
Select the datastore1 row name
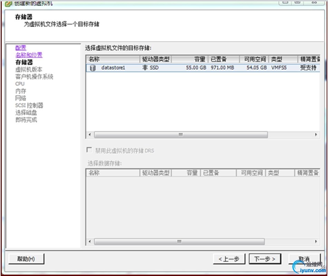point(113,68)
